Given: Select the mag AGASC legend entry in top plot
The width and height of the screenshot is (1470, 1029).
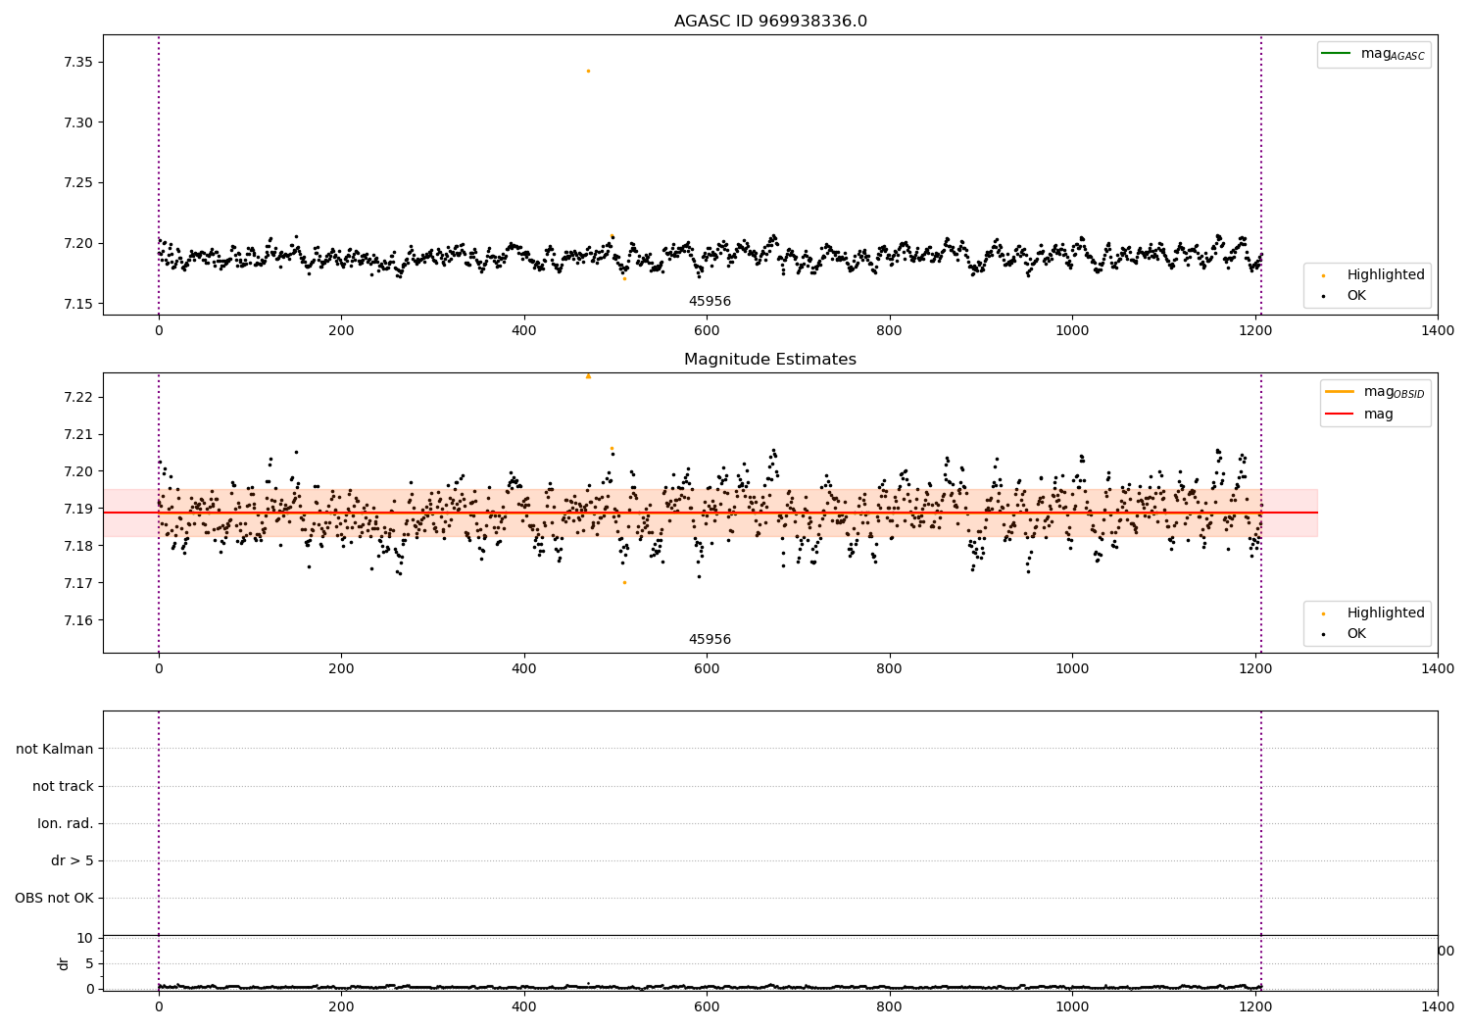Looking at the screenshot, I should 1374,54.
